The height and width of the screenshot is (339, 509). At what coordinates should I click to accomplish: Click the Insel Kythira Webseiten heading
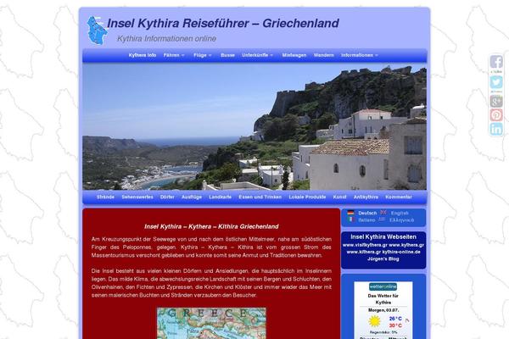[383, 236]
